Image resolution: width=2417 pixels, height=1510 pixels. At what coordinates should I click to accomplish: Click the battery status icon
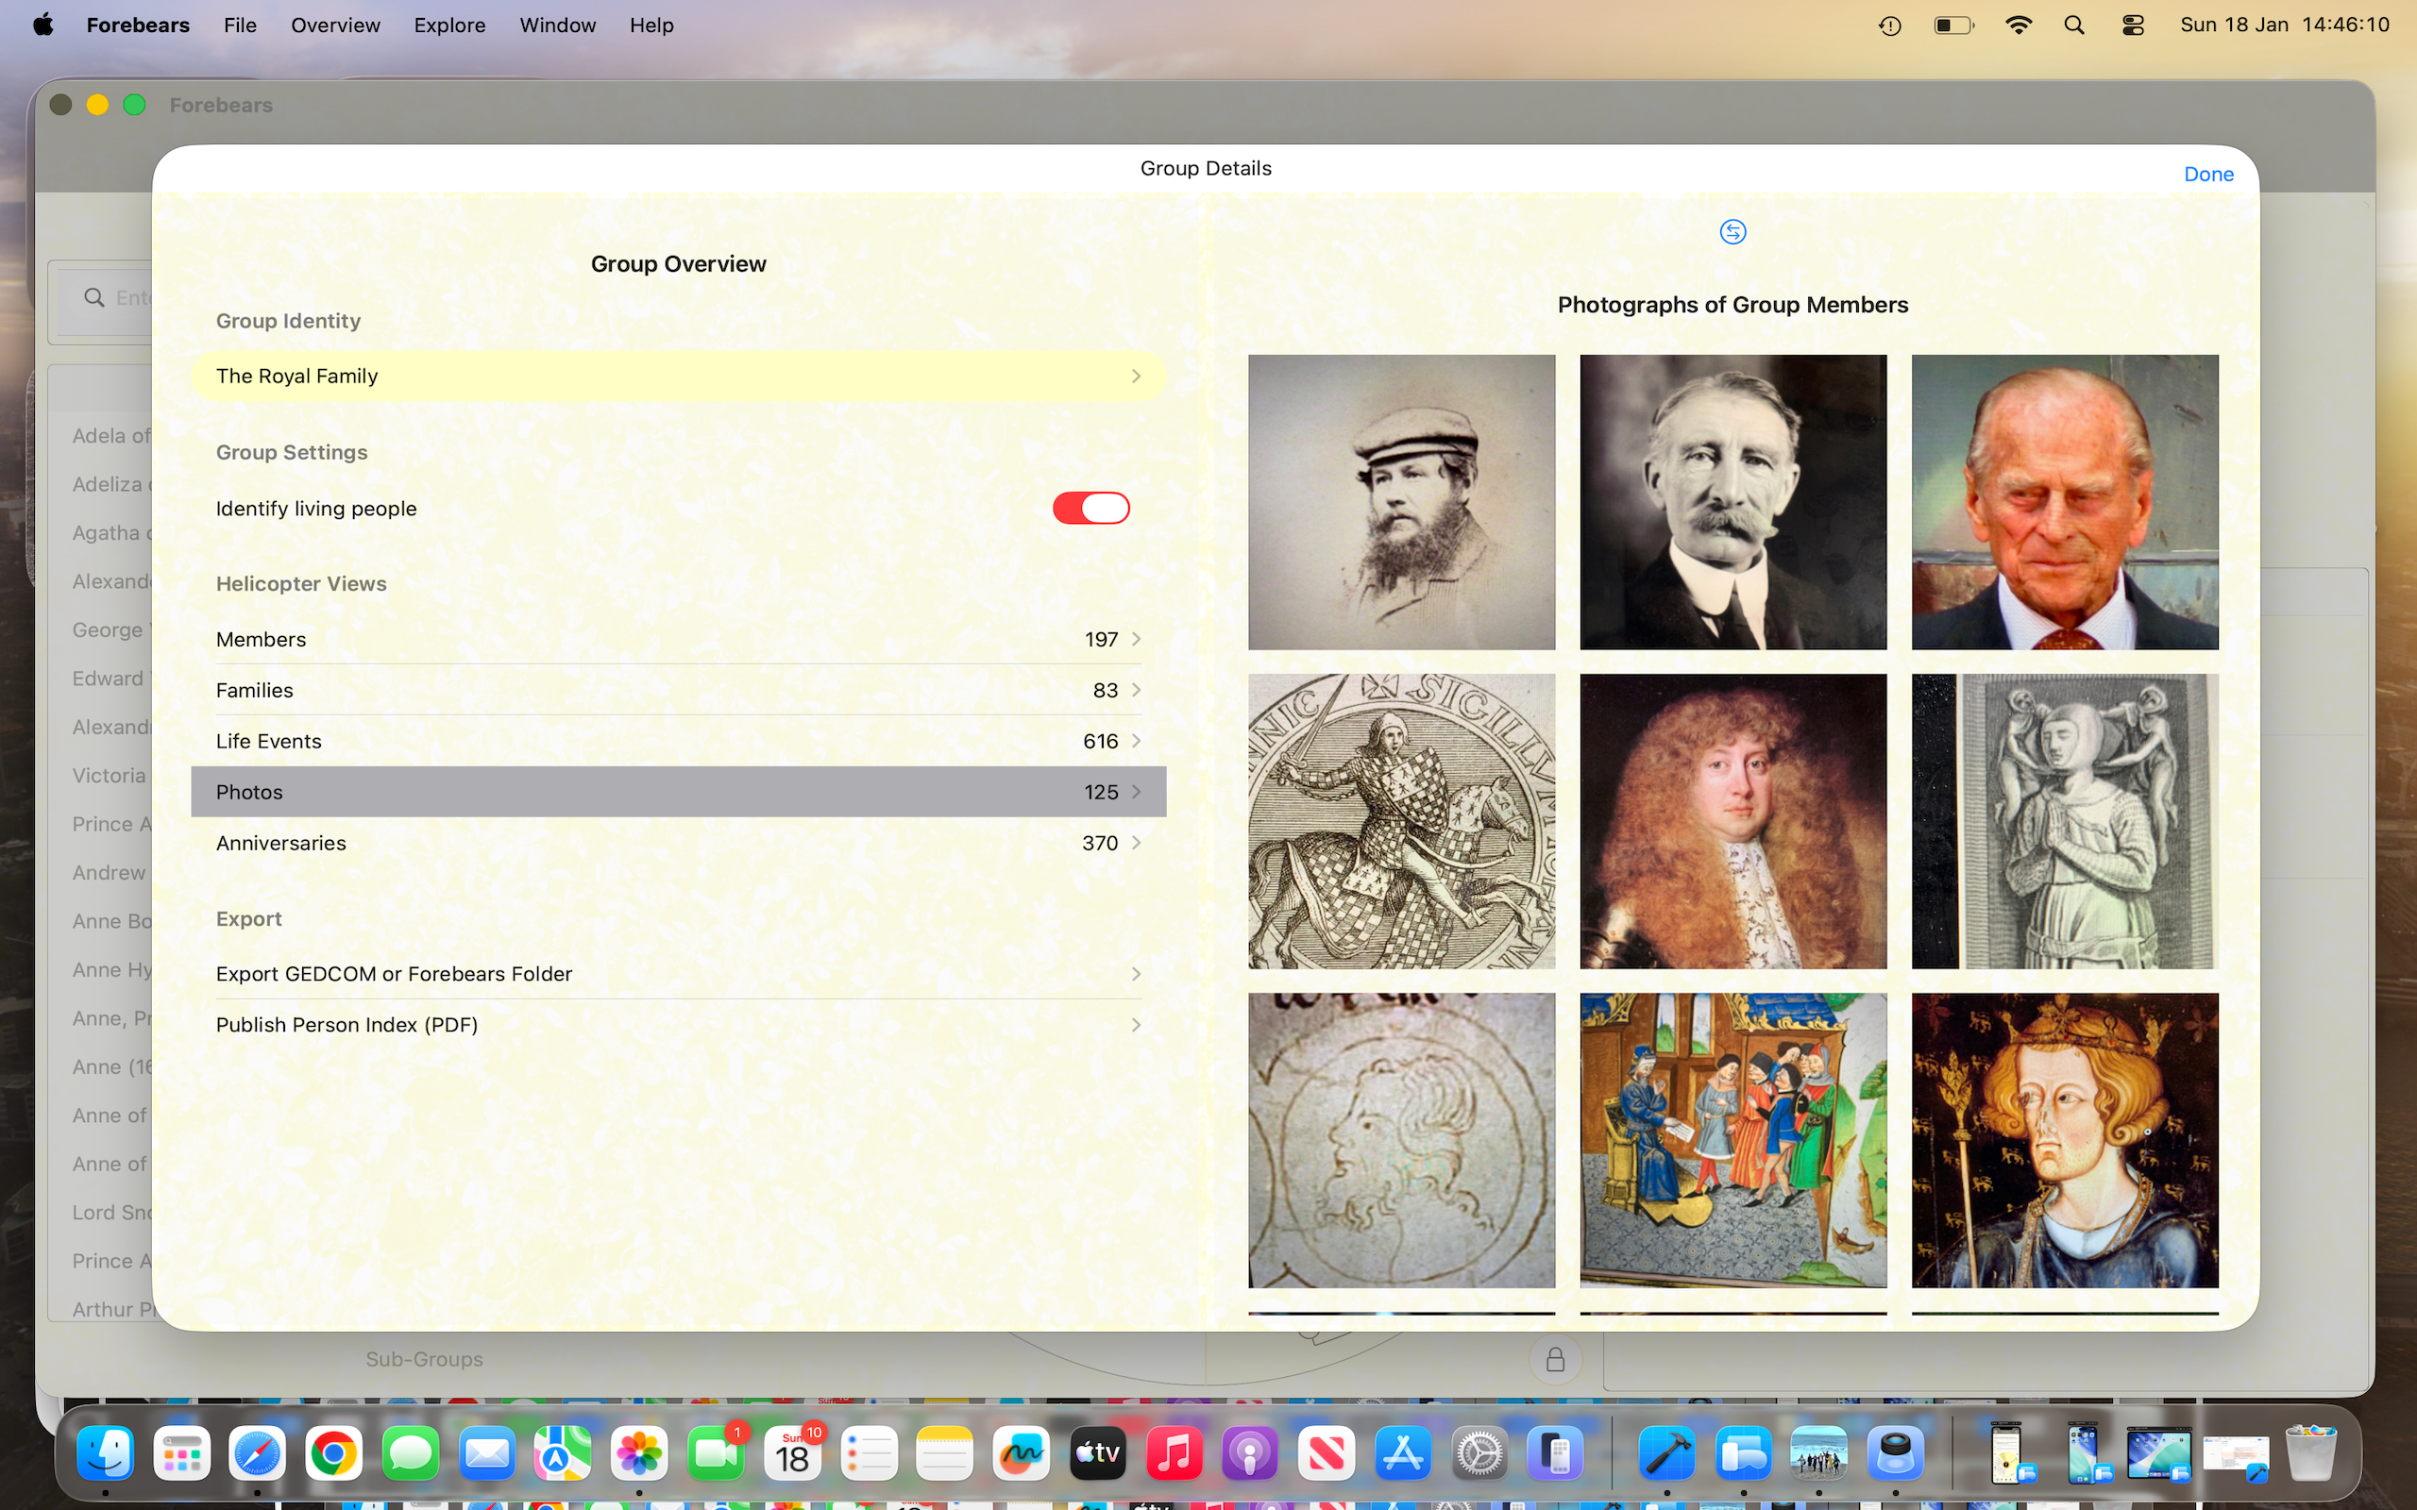[1953, 25]
